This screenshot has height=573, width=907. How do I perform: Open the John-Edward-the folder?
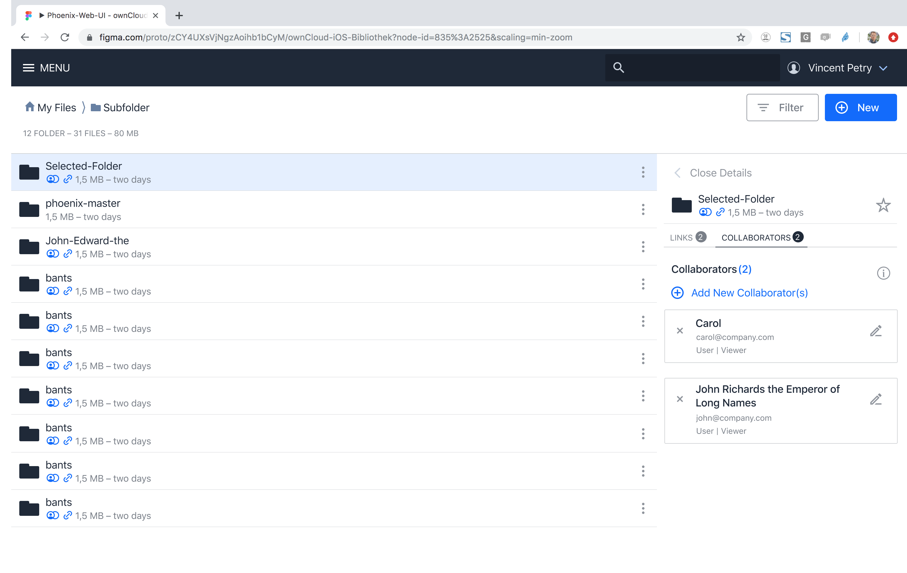[x=87, y=241]
